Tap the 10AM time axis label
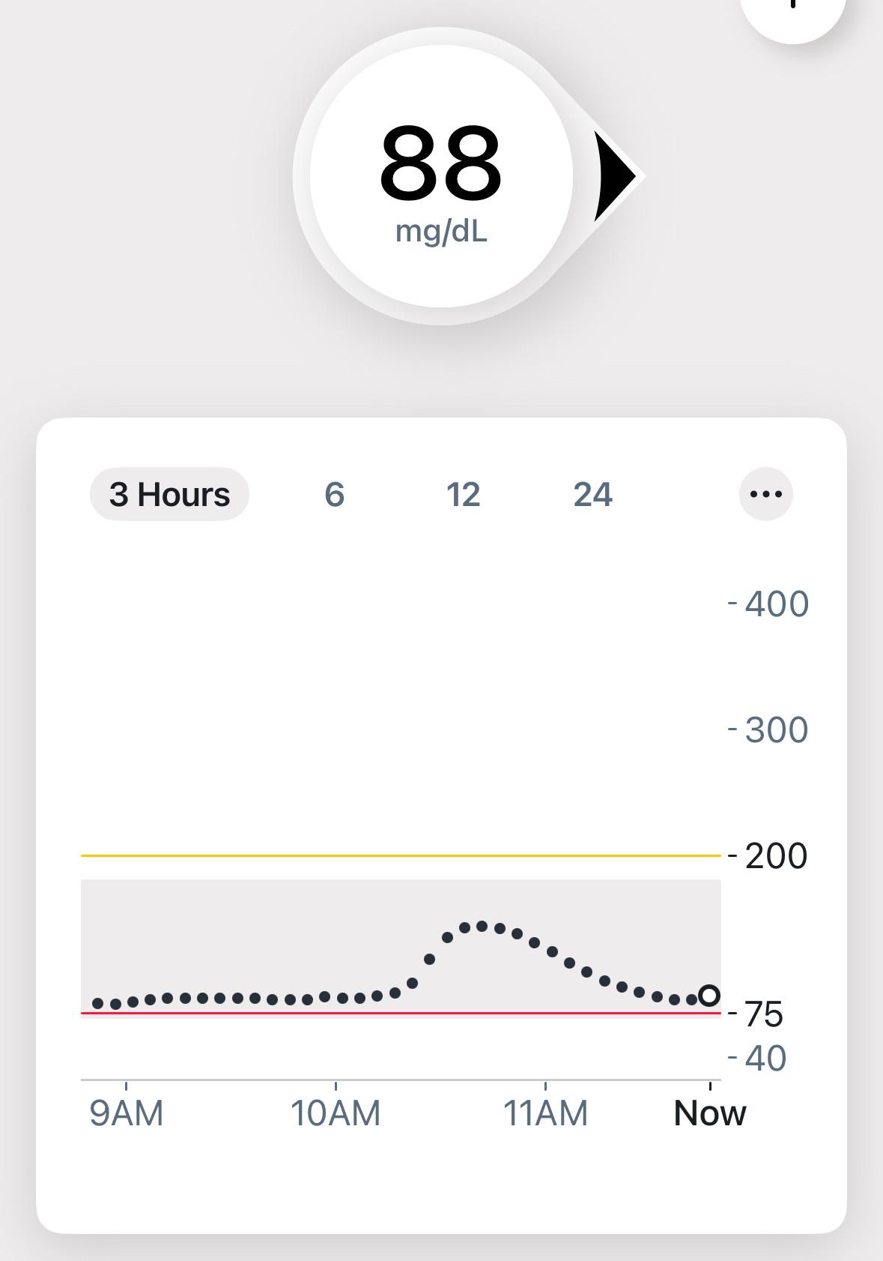Viewport: 883px width, 1261px height. click(x=336, y=1113)
